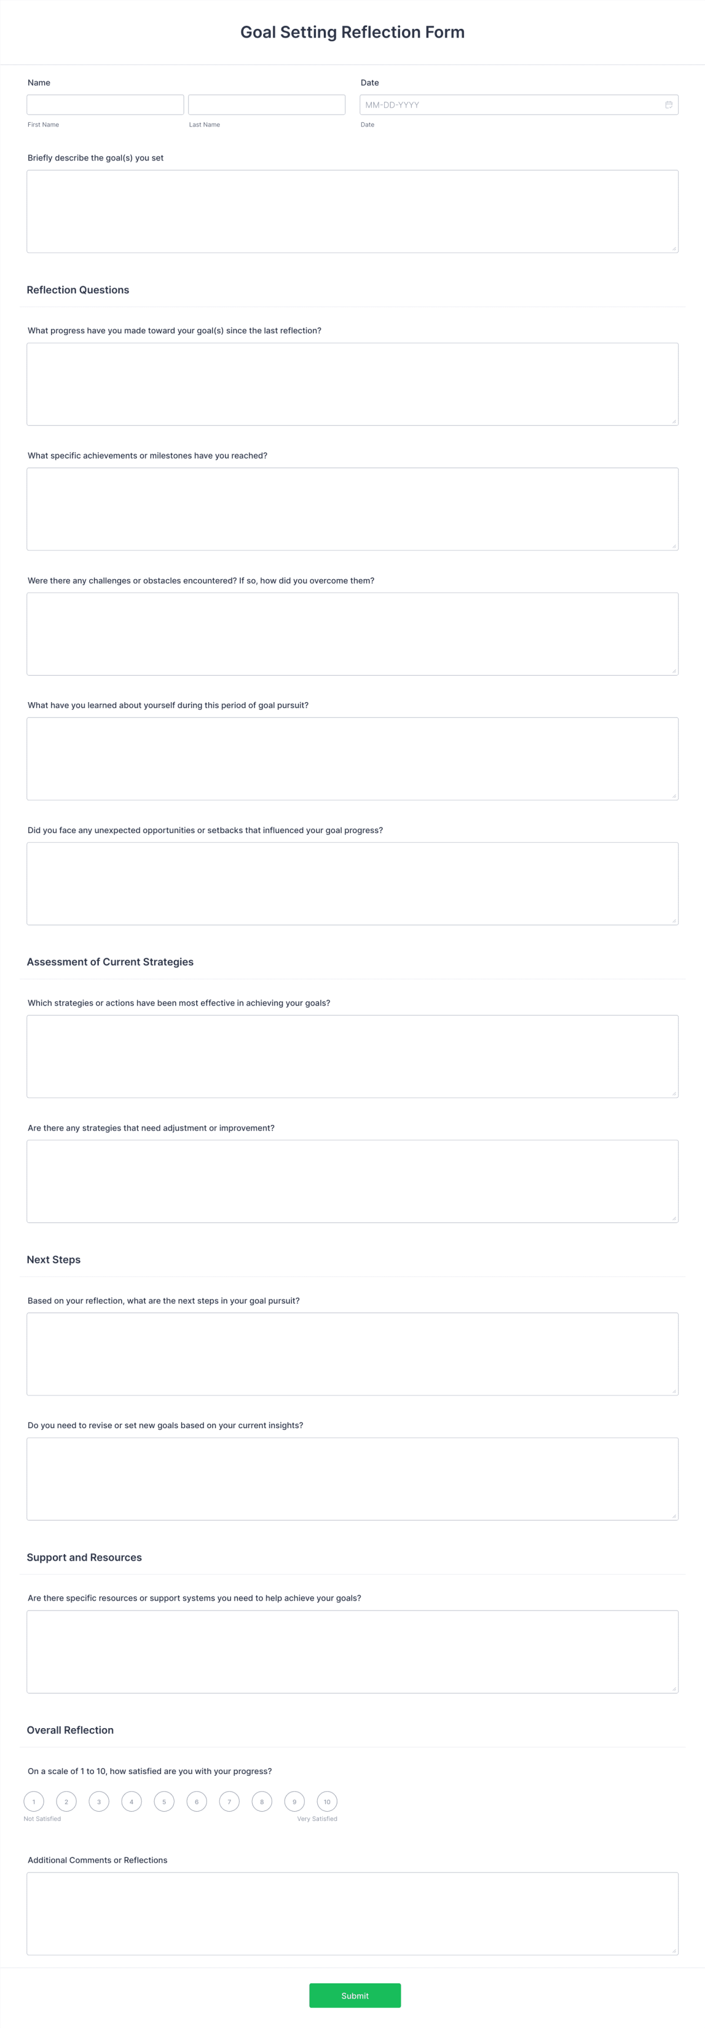Open the calendar date picker icon

(668, 104)
